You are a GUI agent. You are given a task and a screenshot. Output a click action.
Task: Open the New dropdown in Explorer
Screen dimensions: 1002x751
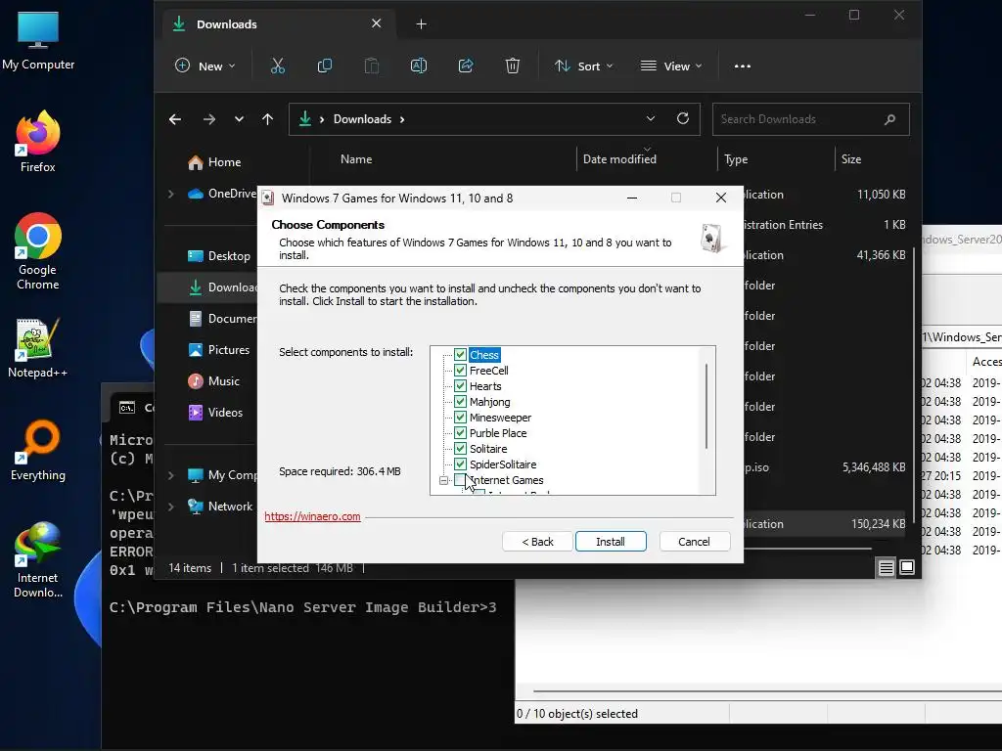205,66
